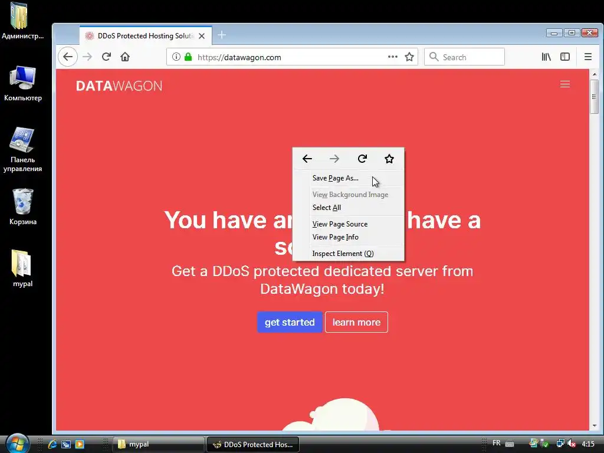
Task: Click the scrollbar up arrow
Action: (594, 74)
